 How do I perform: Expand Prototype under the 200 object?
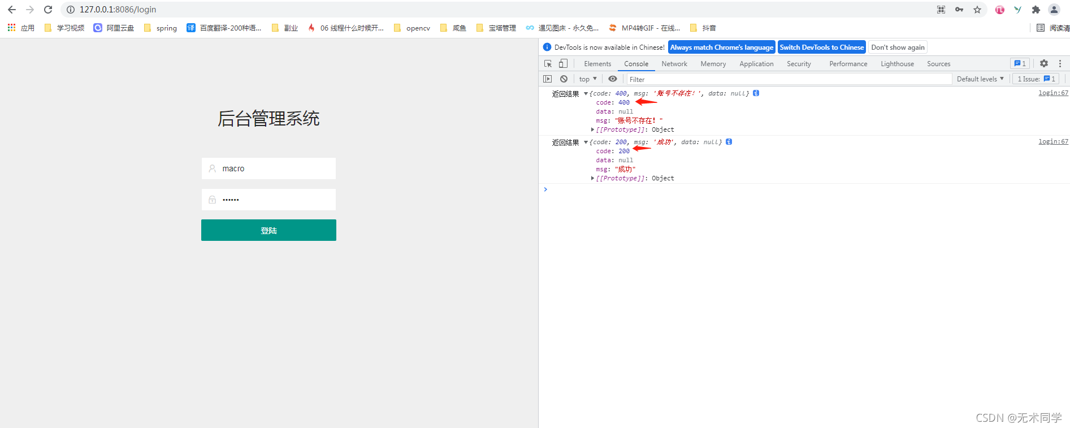(592, 178)
